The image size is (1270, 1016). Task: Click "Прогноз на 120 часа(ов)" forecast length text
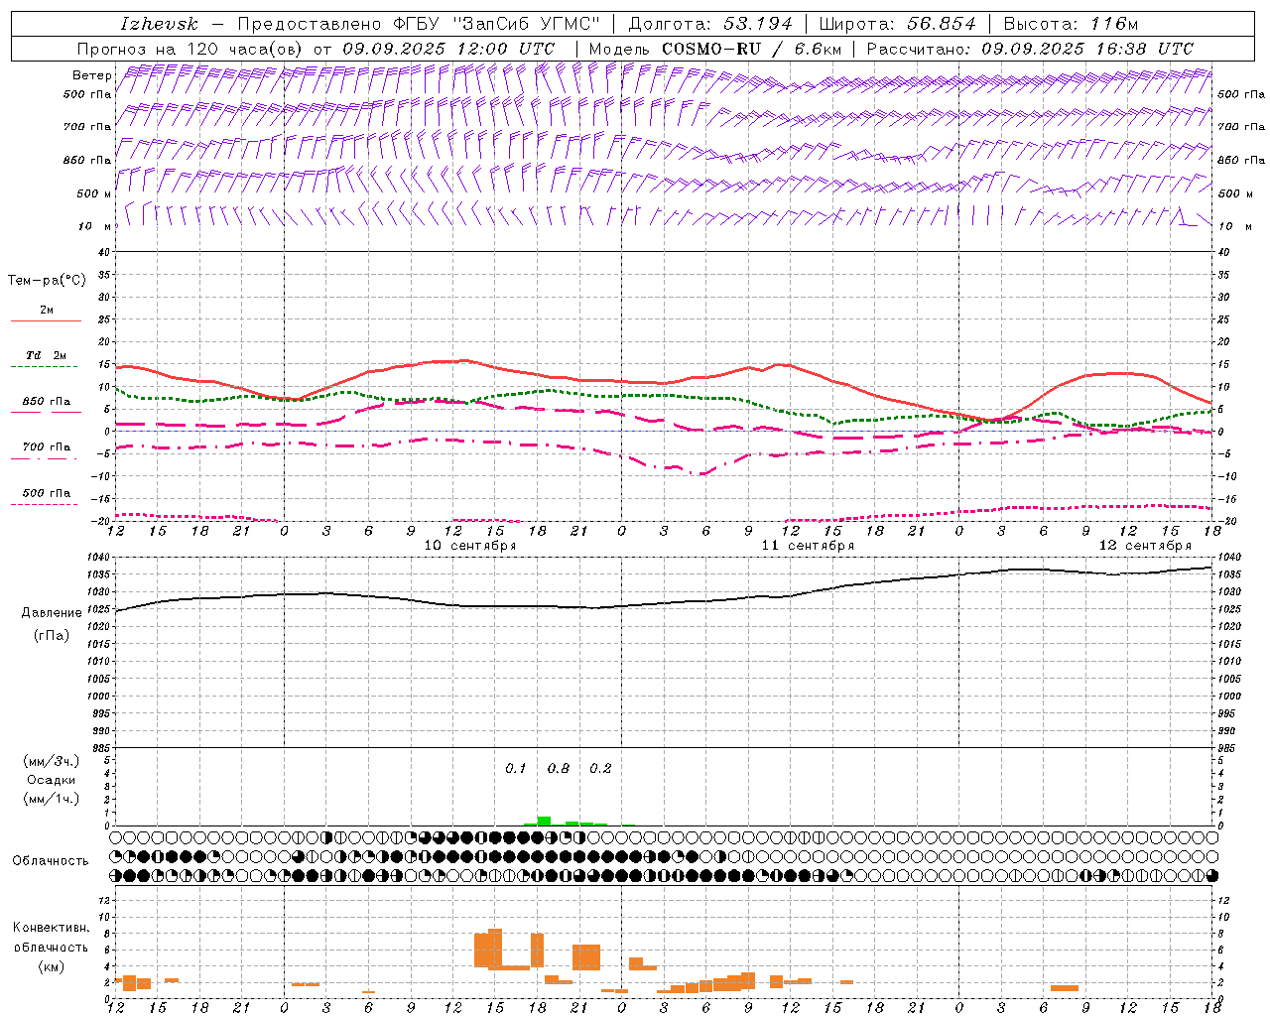(190, 49)
